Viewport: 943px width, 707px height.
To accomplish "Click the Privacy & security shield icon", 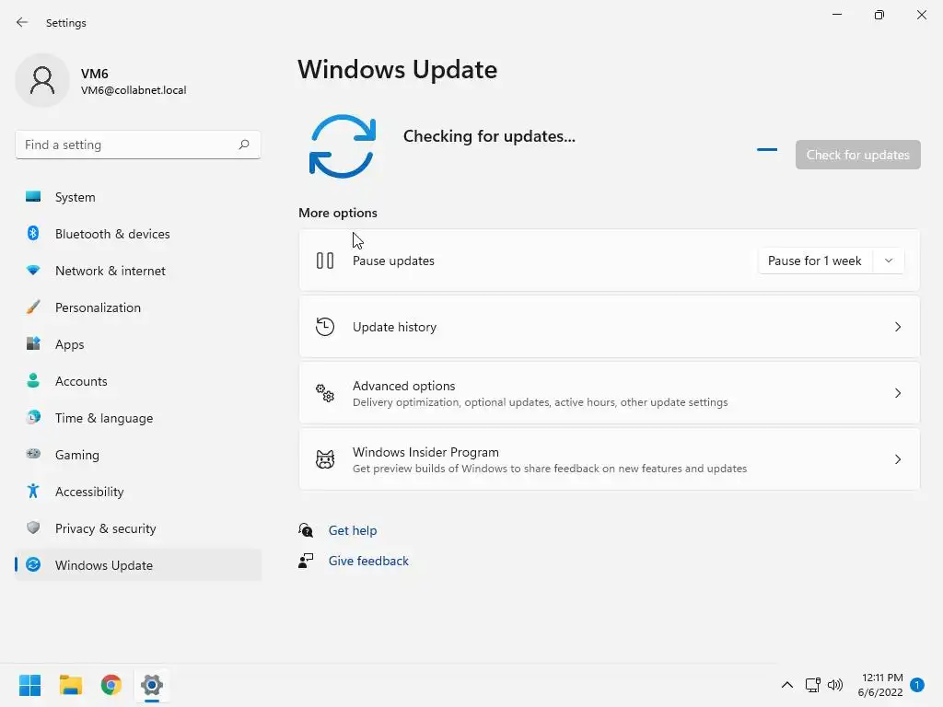I will click(x=33, y=527).
